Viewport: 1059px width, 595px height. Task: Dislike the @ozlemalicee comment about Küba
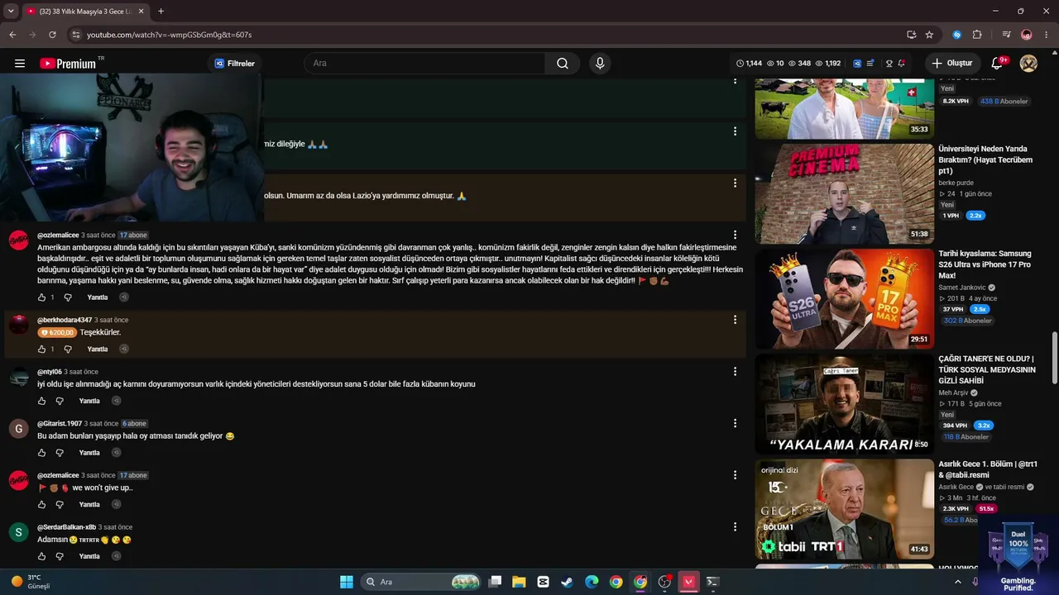(x=68, y=297)
